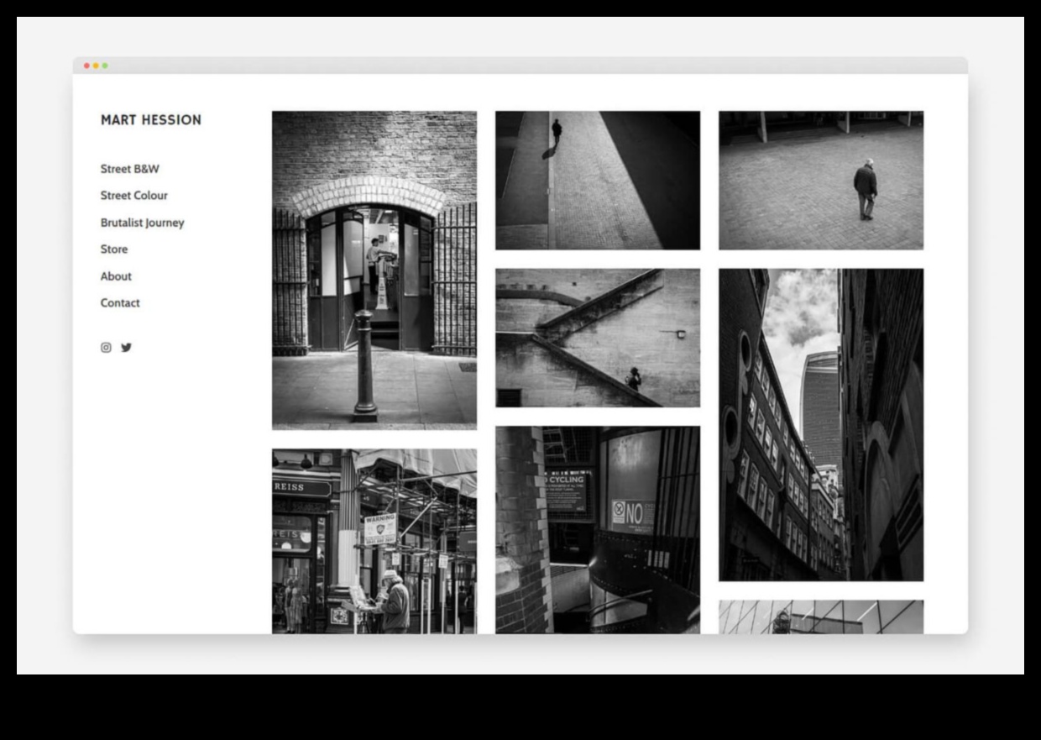
Task: Open the Contact page
Action: [x=119, y=302]
